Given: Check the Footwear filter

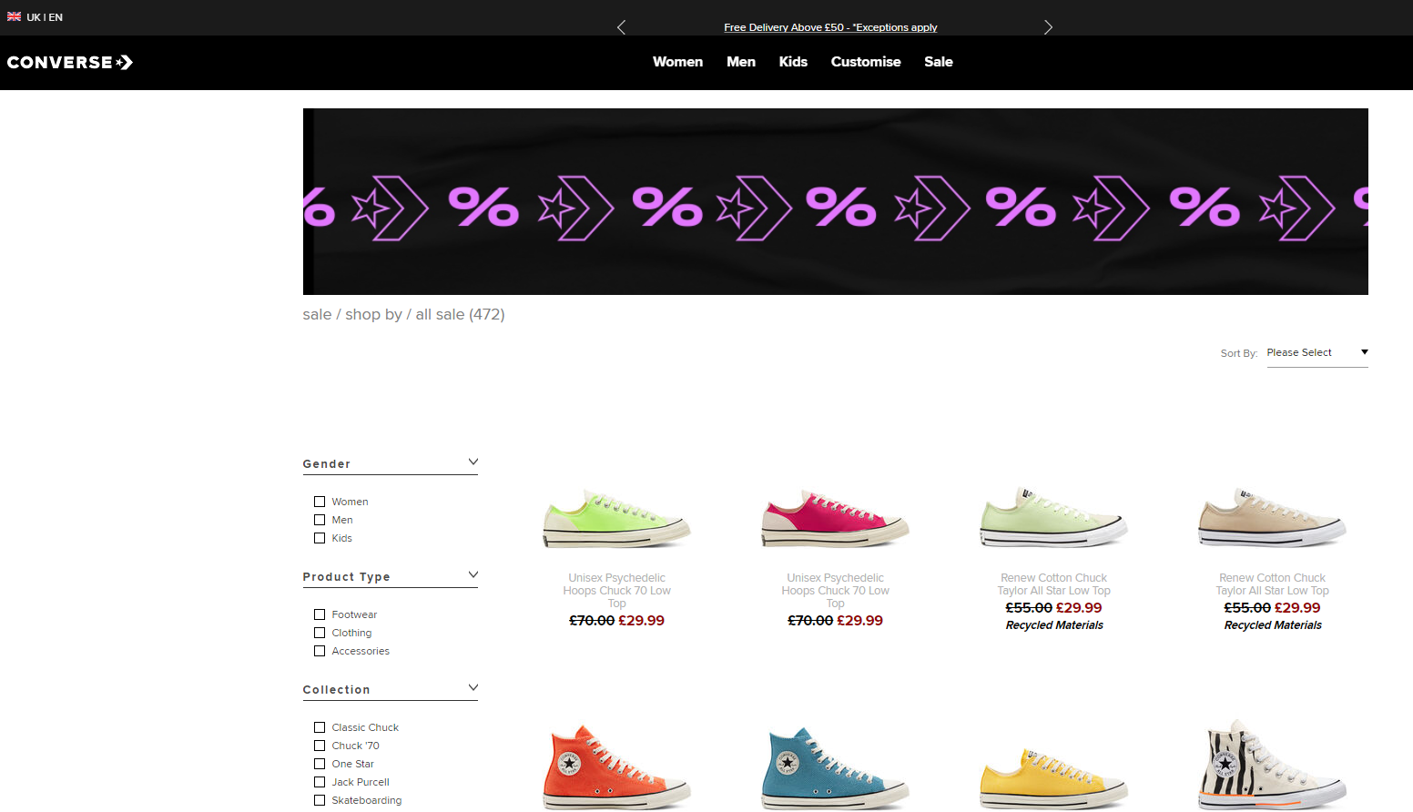Looking at the screenshot, I should [x=320, y=614].
